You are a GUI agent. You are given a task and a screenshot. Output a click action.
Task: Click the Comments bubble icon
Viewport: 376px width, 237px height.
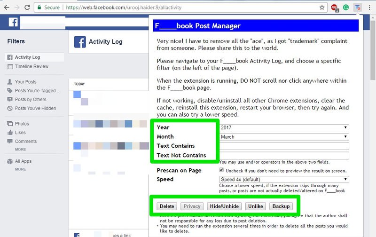click(10, 141)
